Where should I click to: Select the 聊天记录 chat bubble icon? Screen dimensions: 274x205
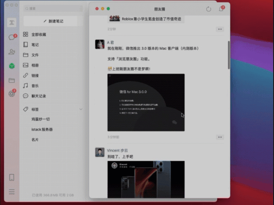click(26, 96)
